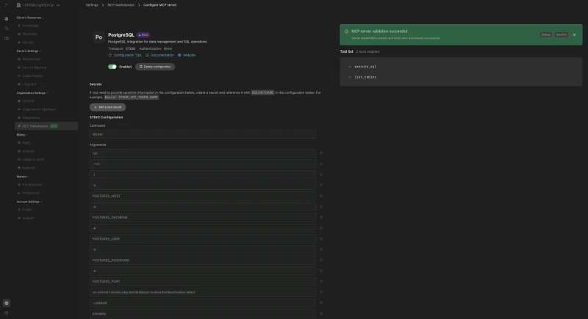Select MCP Marketplace in sidebar

point(46,126)
